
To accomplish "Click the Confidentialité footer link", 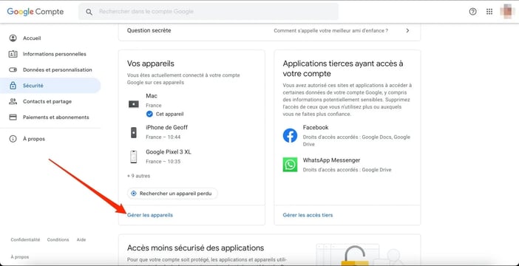I will pos(25,239).
